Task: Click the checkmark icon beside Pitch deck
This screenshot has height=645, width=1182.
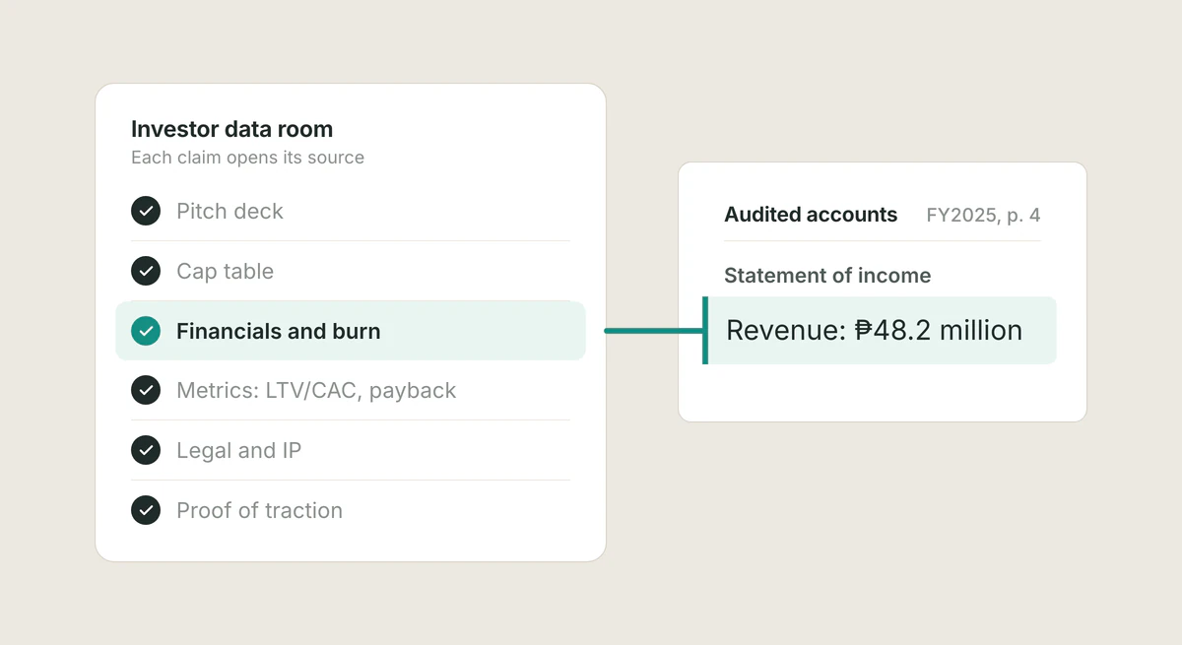Action: (146, 211)
